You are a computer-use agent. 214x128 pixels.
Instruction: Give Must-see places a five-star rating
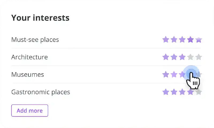click(198, 40)
